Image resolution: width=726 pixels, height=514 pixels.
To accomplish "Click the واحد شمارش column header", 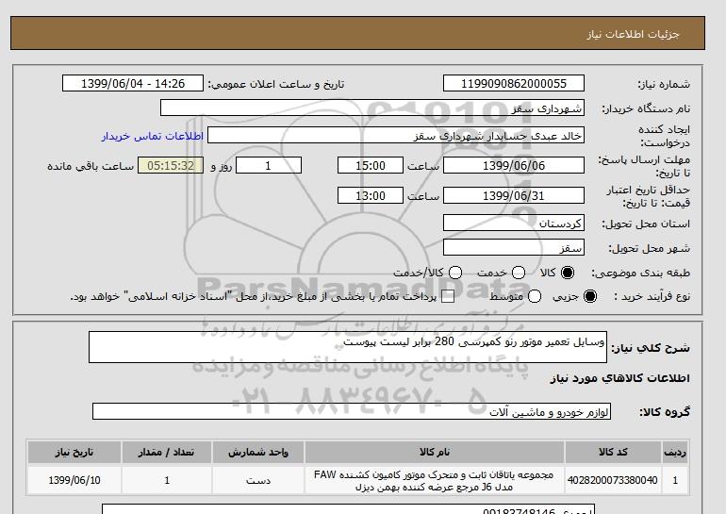I will [x=258, y=452].
